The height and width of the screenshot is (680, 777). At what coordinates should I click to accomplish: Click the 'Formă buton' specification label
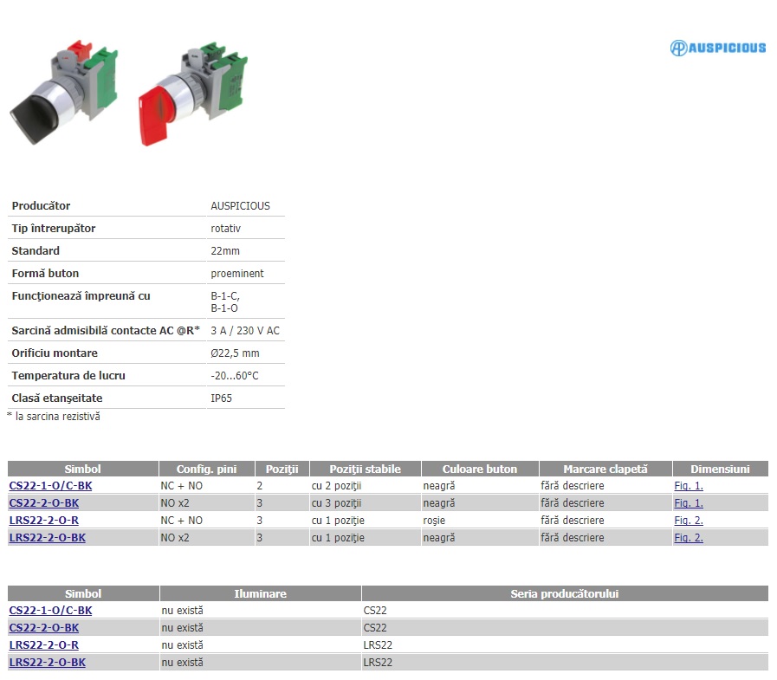click(x=45, y=274)
